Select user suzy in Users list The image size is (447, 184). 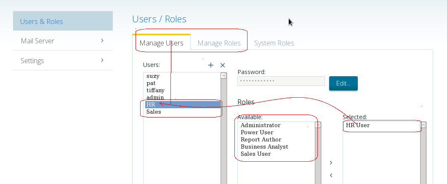click(153, 76)
